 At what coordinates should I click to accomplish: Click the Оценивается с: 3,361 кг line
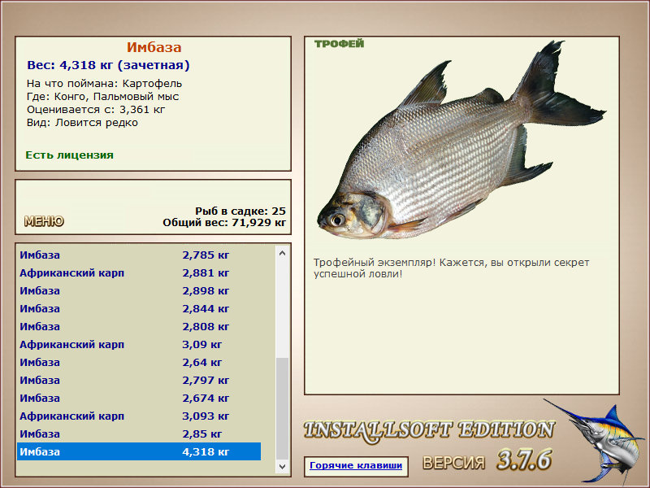[x=96, y=110]
